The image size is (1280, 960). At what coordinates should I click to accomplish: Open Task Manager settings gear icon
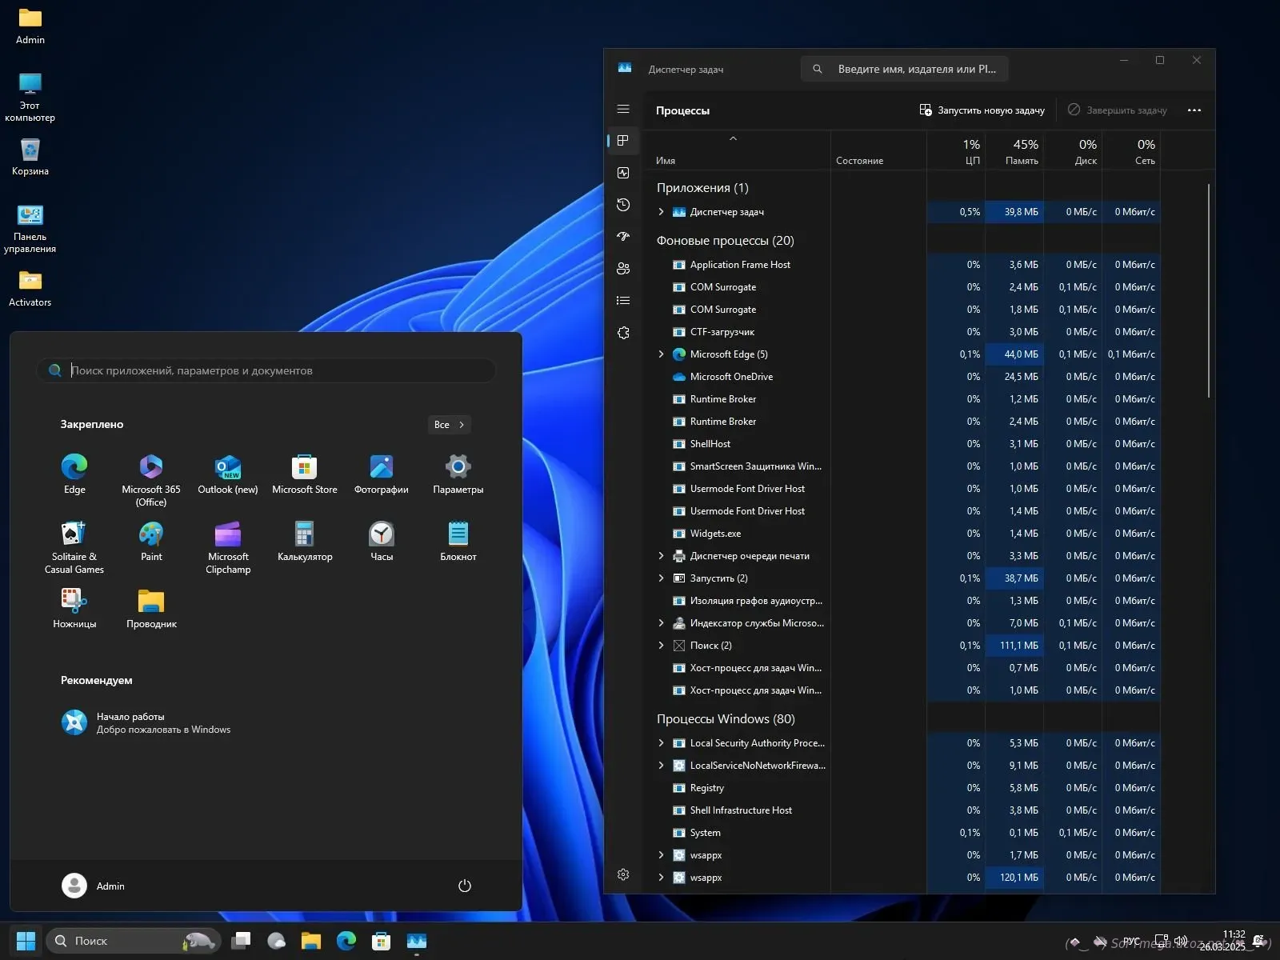coord(623,874)
